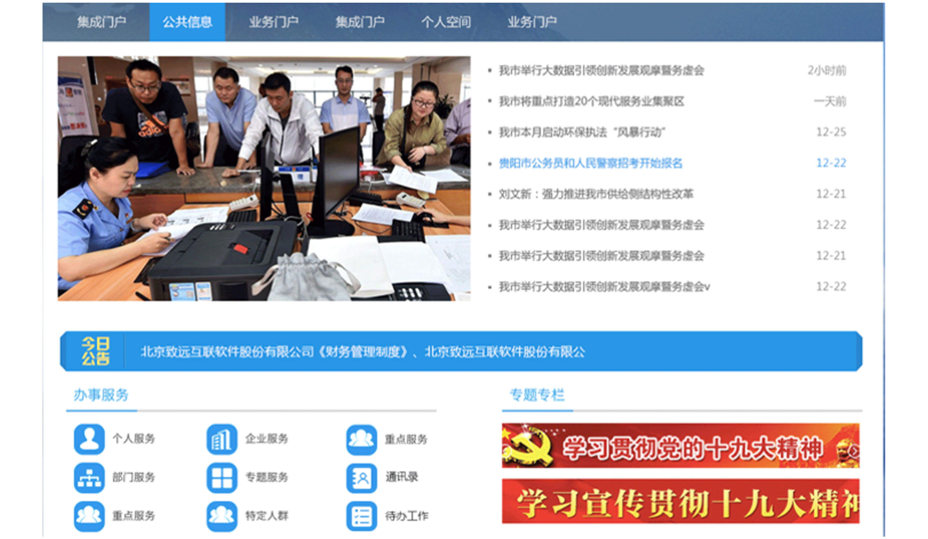Click the 重点服务 icon beside 企业服务
Image resolution: width=928 pixels, height=539 pixels.
tap(361, 439)
